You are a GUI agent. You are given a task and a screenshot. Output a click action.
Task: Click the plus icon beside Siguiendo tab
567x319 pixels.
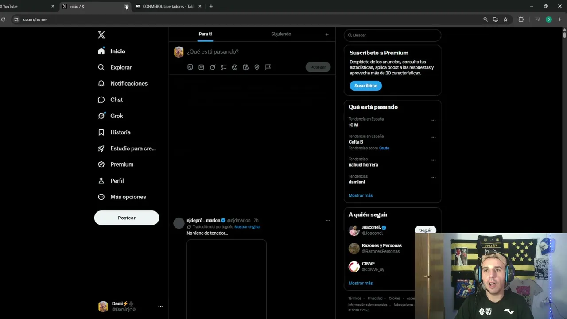(x=327, y=34)
